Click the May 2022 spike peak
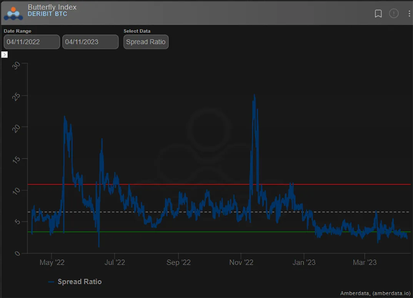The height and width of the screenshot is (298, 413). click(65, 117)
